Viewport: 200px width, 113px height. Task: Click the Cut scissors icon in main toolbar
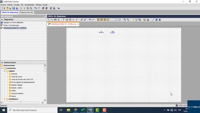(24, 8)
